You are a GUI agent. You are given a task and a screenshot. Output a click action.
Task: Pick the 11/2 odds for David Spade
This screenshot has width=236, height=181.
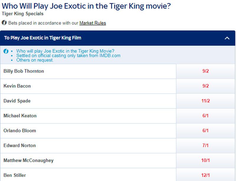206,101
